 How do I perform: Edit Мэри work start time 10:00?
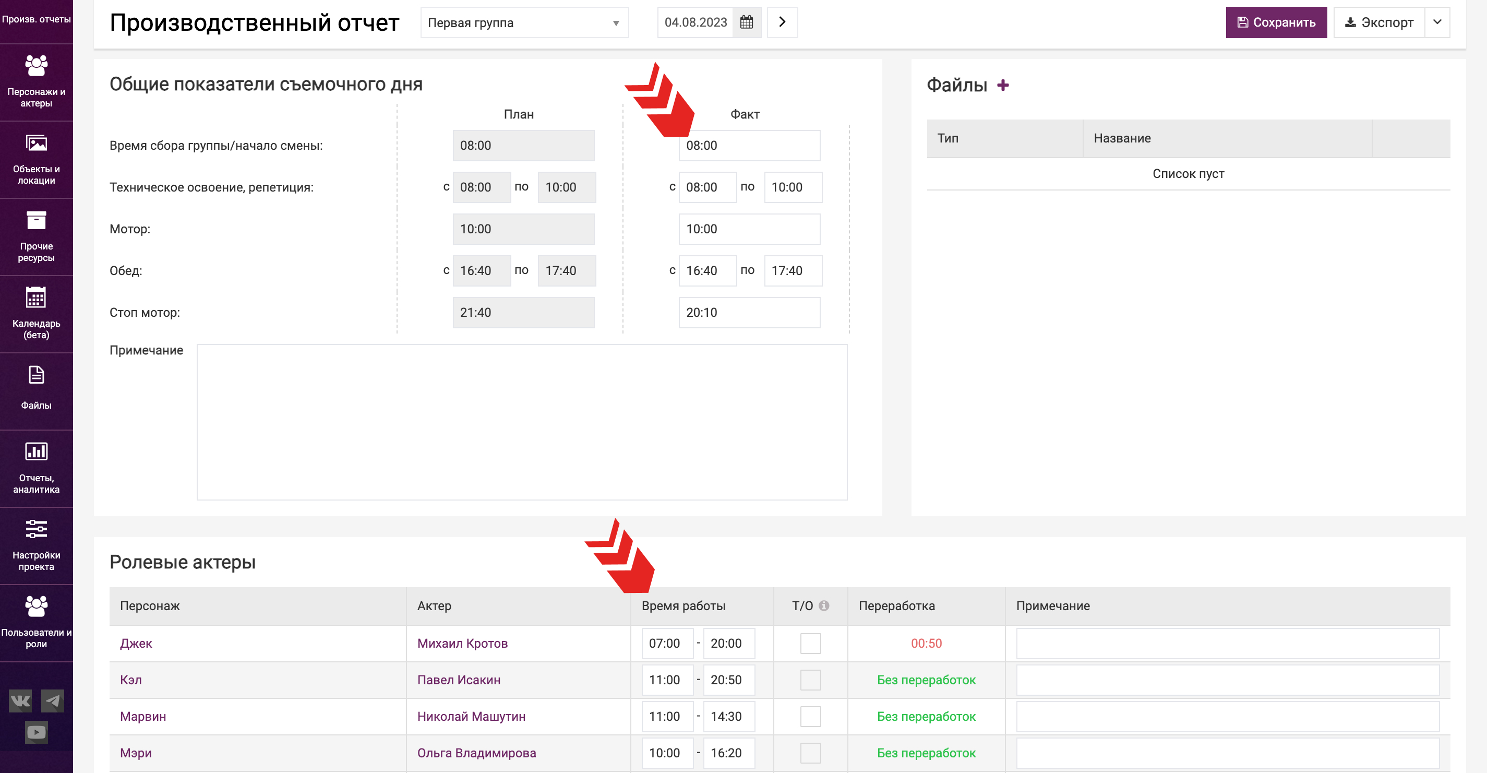click(x=667, y=753)
